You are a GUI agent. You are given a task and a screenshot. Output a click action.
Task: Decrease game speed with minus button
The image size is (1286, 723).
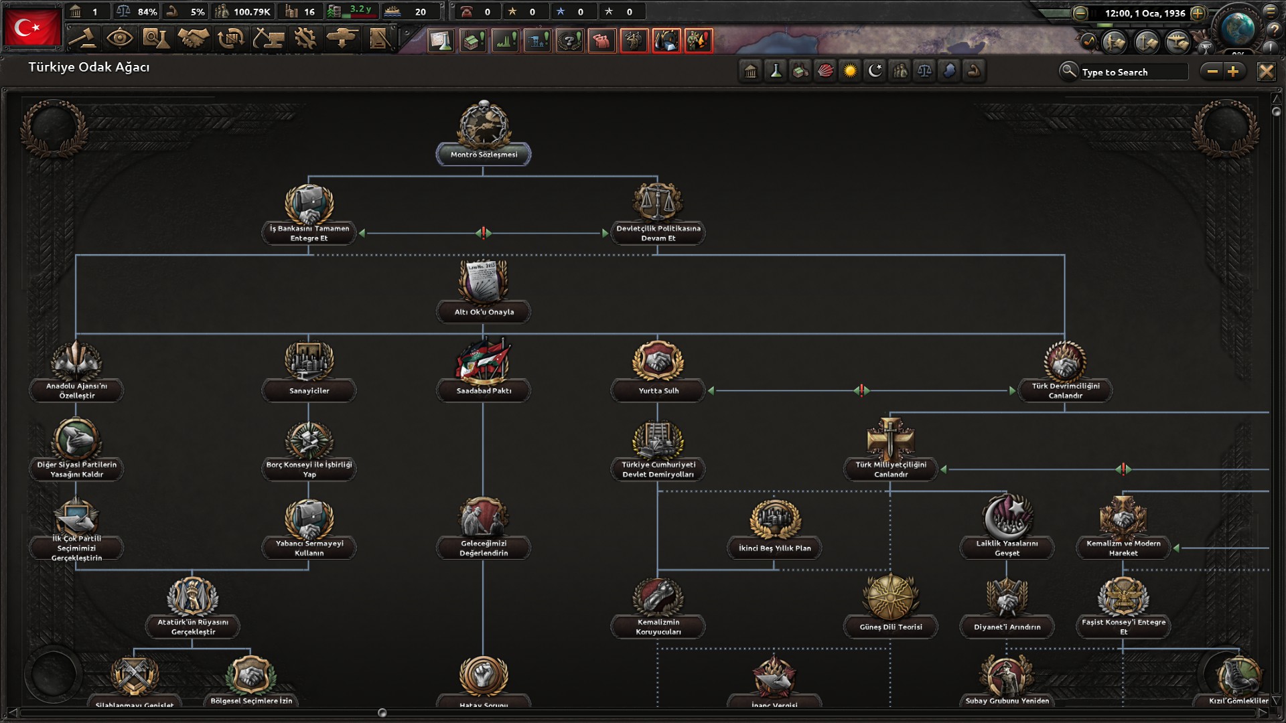click(x=1080, y=13)
